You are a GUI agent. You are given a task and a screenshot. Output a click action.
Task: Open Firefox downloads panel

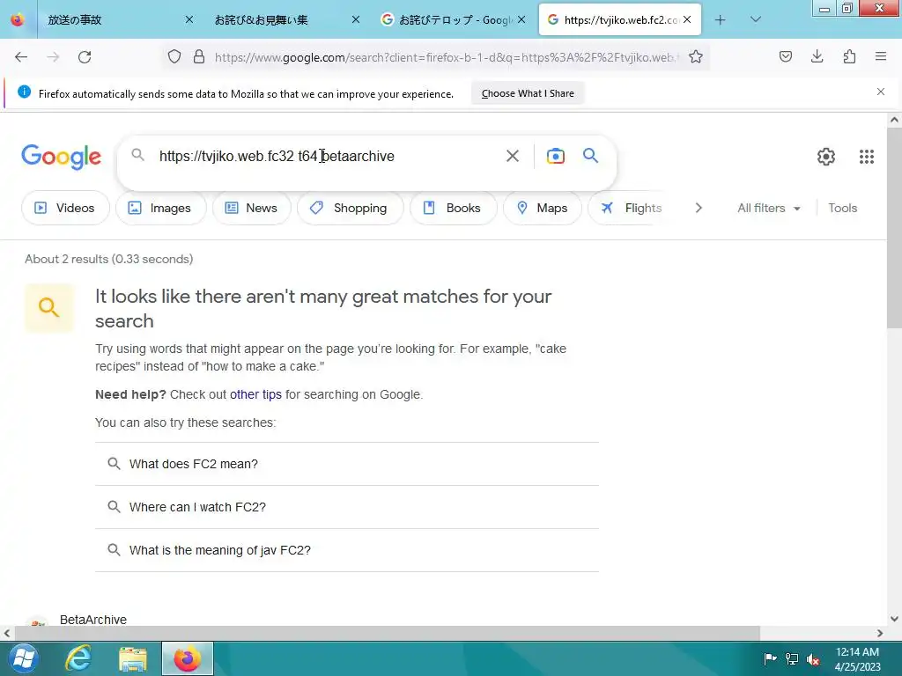pos(817,56)
